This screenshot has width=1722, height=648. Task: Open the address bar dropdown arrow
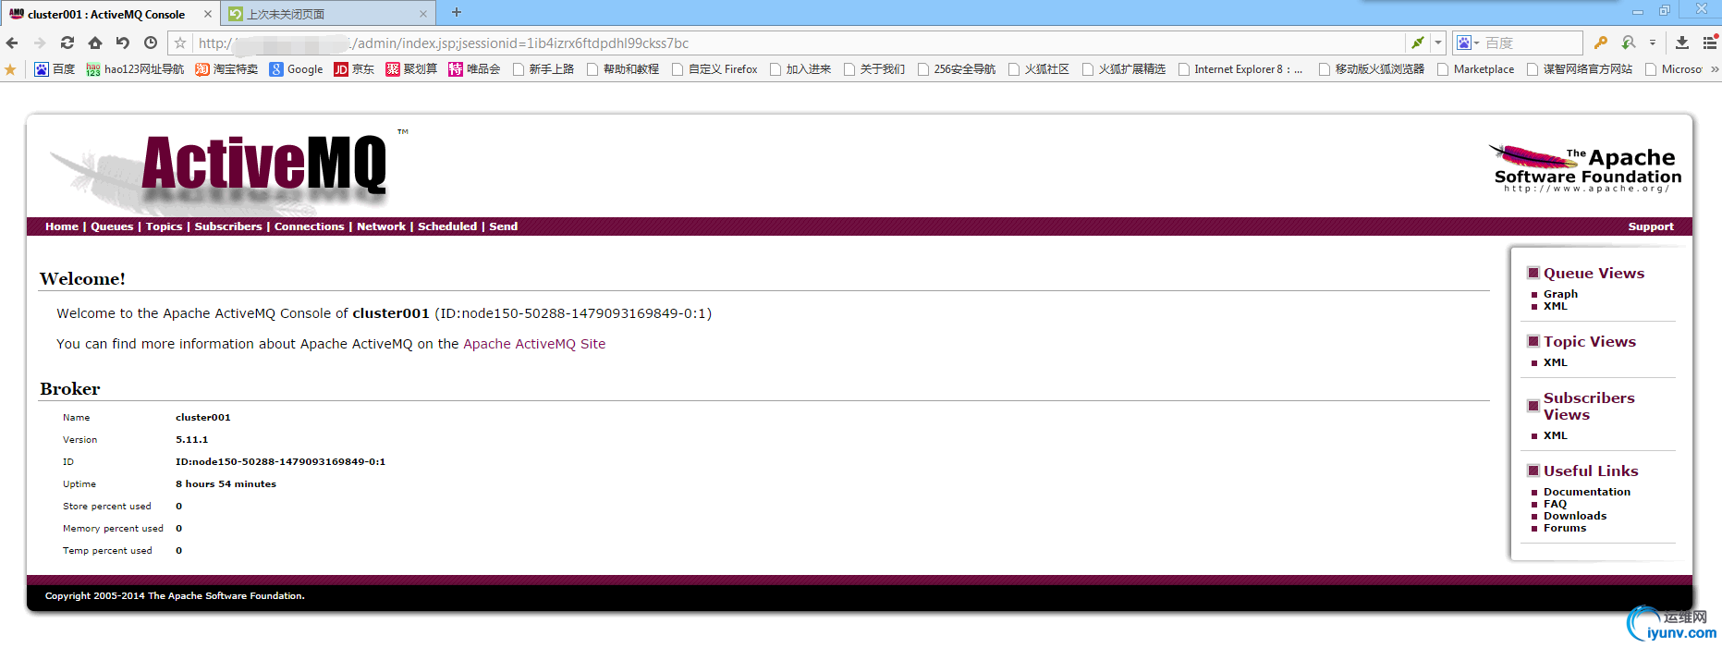(1438, 43)
